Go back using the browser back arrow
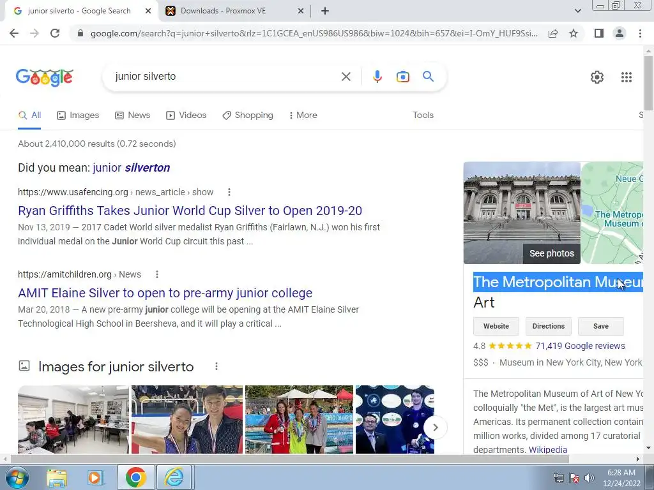This screenshot has height=490, width=654. pos(14,33)
